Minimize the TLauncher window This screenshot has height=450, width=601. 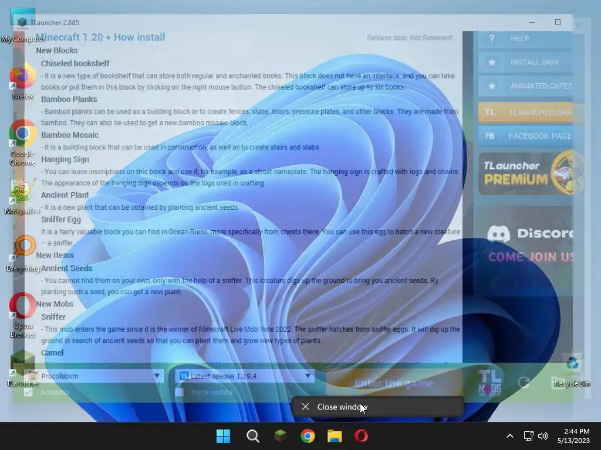click(x=532, y=23)
